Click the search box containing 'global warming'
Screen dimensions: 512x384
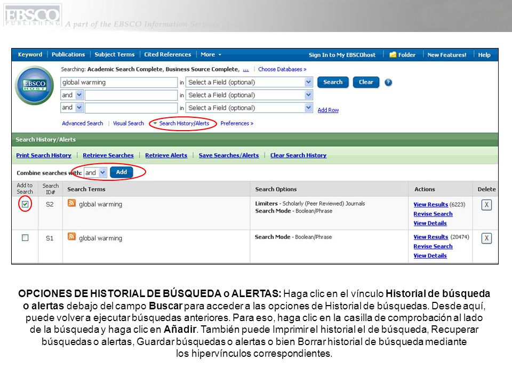[119, 82]
